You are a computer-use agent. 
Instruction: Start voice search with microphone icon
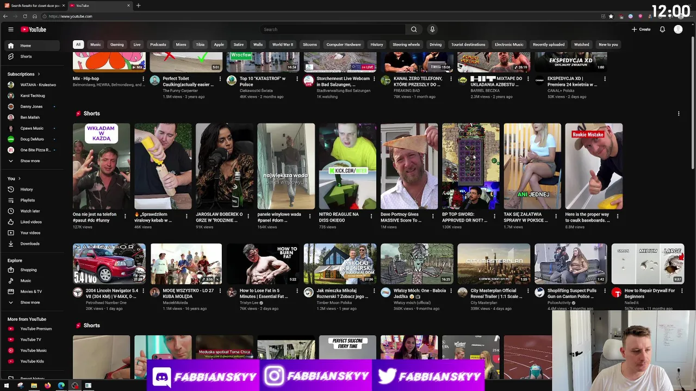coord(432,29)
